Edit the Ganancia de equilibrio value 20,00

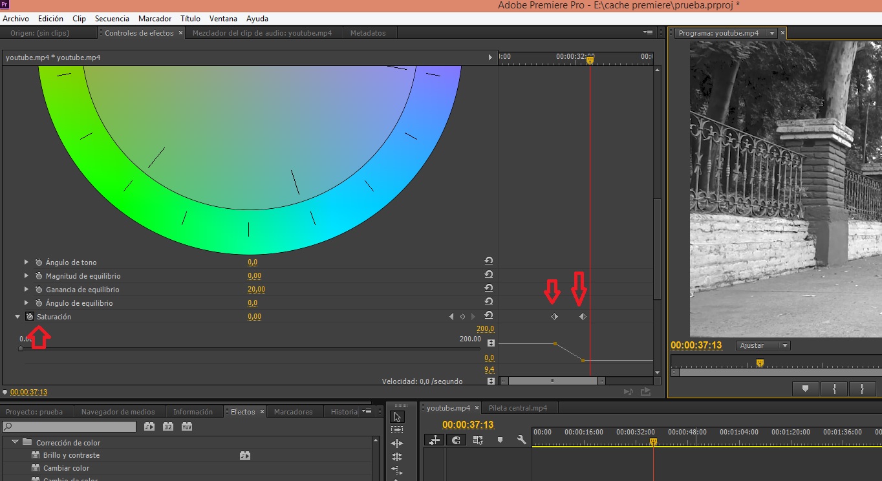256,290
